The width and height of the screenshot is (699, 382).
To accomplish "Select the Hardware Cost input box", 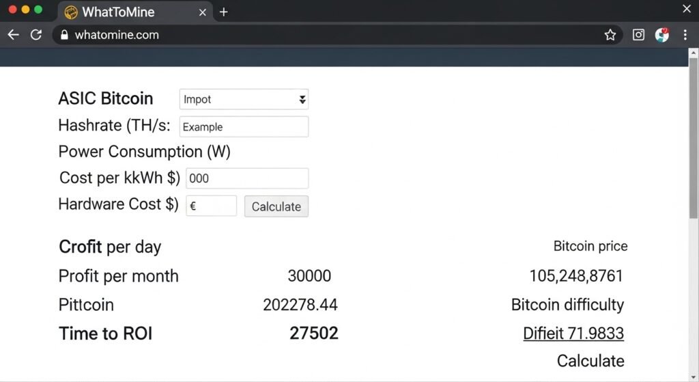I will click(x=211, y=206).
